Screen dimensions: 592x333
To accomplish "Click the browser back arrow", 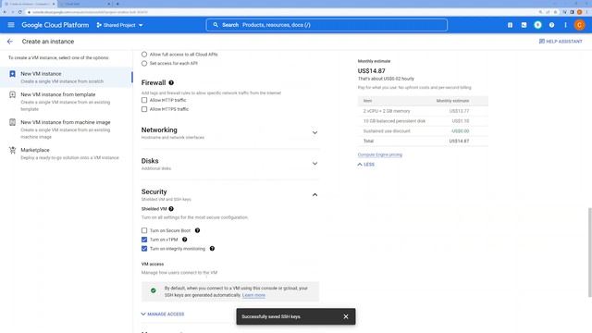I will 5,12.
